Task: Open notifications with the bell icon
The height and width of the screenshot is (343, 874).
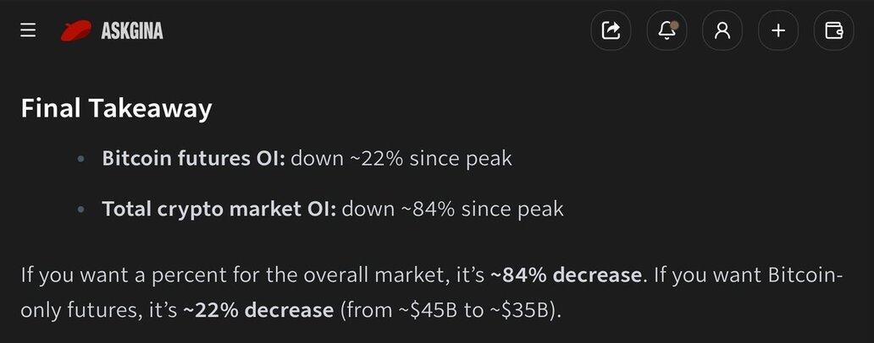Action: pos(667,31)
